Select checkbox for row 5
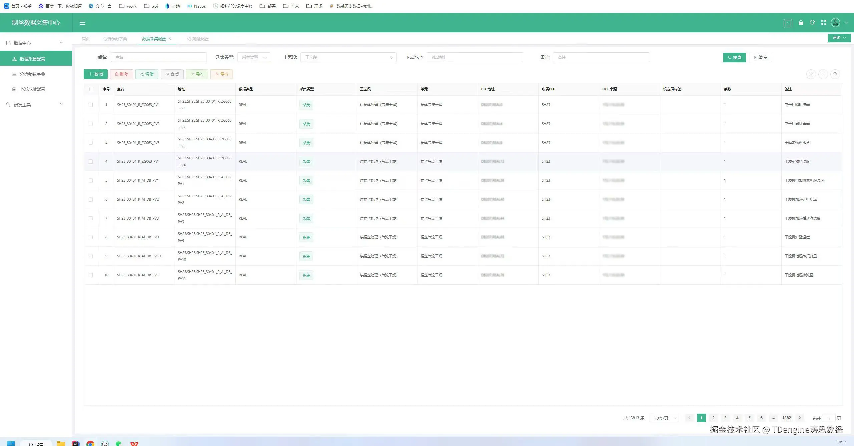 click(91, 180)
